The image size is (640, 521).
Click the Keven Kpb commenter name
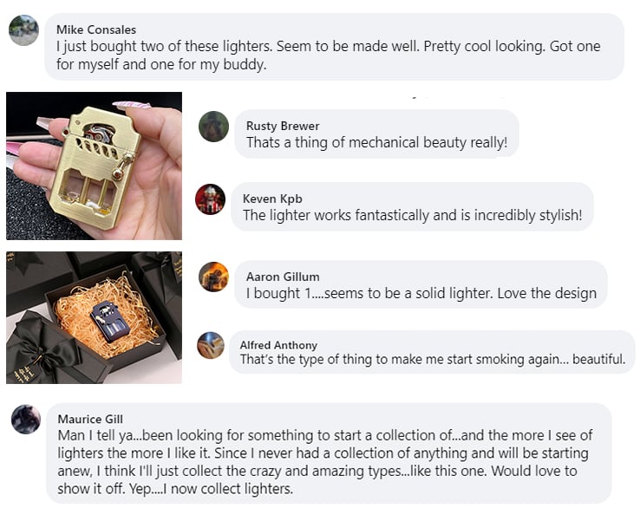[x=272, y=199]
